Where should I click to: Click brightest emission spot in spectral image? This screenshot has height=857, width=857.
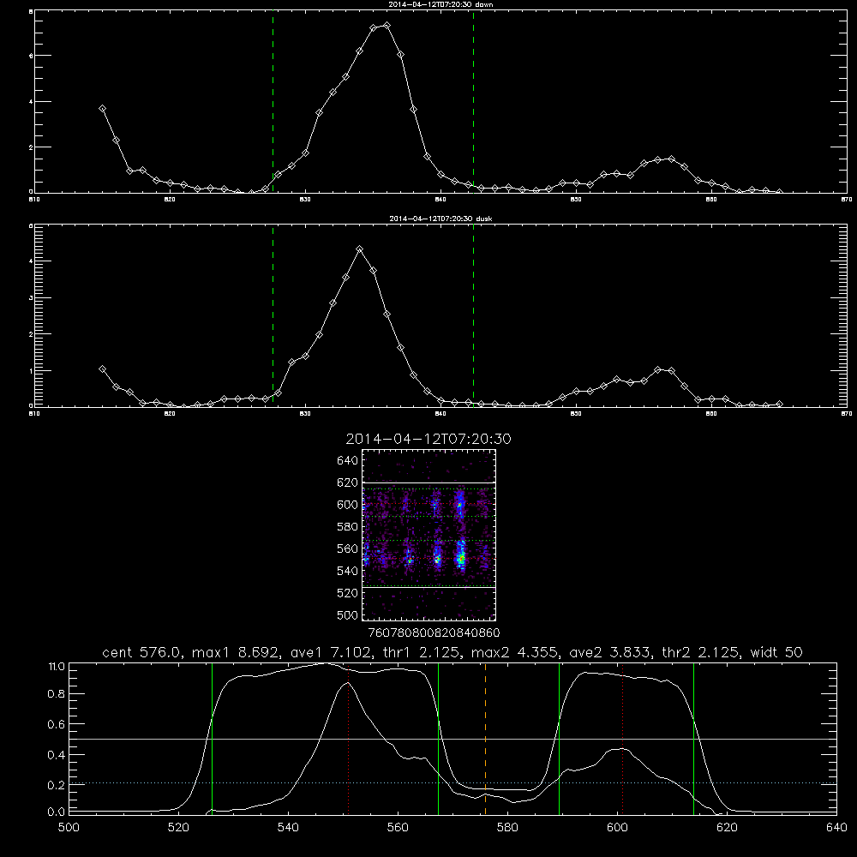[461, 559]
